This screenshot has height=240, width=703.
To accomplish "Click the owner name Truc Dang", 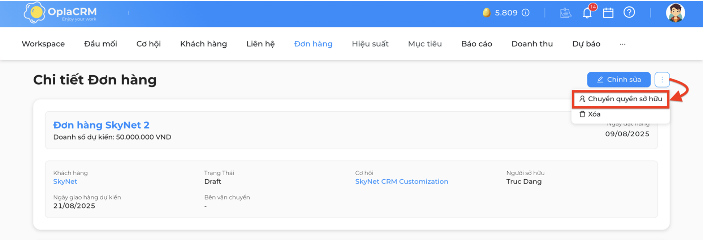I will (x=524, y=181).
